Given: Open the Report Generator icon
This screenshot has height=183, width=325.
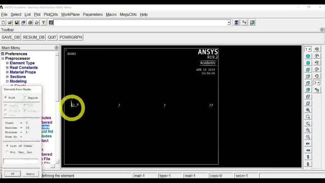Looking at the screenshot, I should (x=37, y=22).
